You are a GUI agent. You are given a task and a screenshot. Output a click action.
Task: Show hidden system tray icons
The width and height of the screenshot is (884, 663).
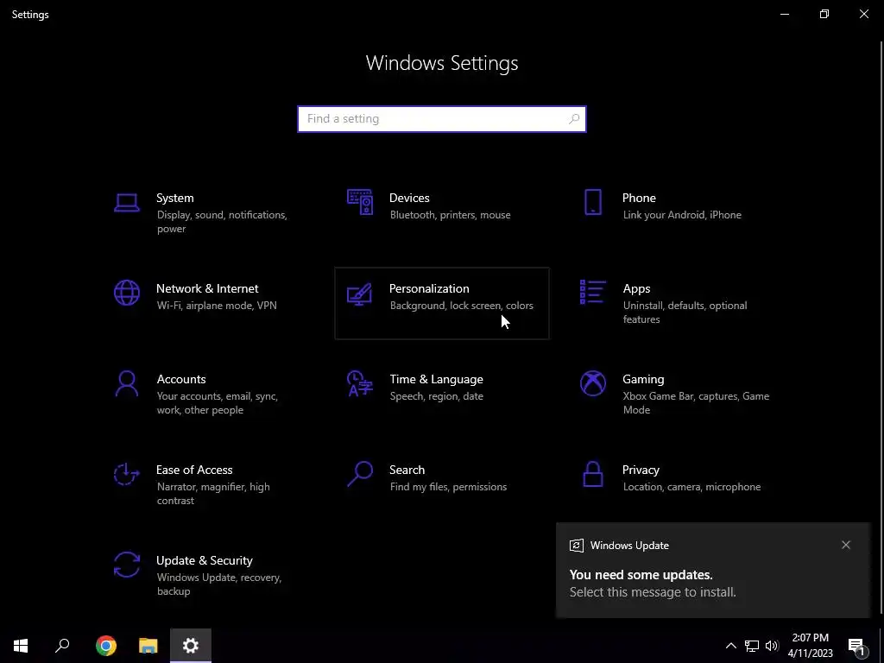[730, 646]
